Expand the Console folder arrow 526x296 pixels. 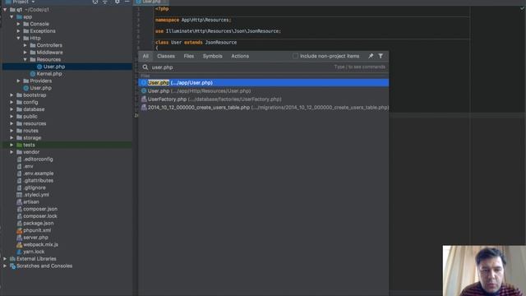tap(18, 24)
